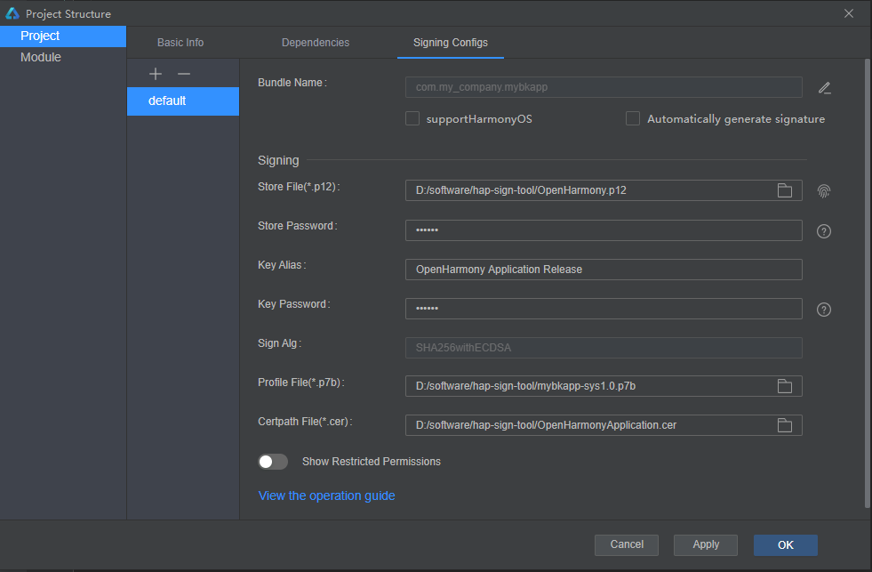Enable the supportHarmonyOS checkbox
The image size is (872, 572).
pyautogui.click(x=412, y=117)
